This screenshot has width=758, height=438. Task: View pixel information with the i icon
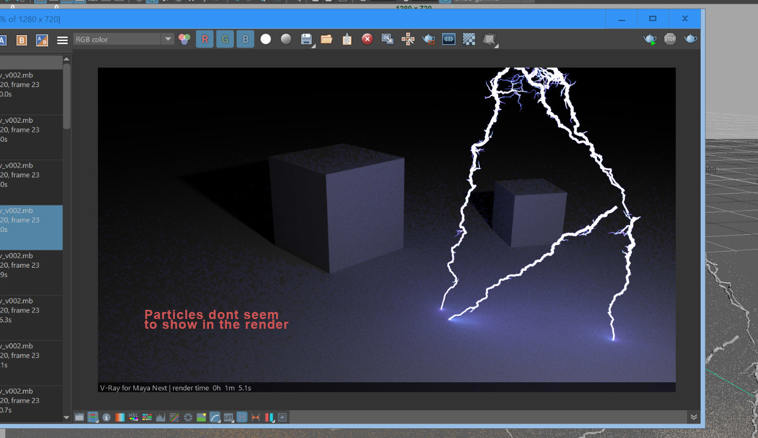point(107,417)
